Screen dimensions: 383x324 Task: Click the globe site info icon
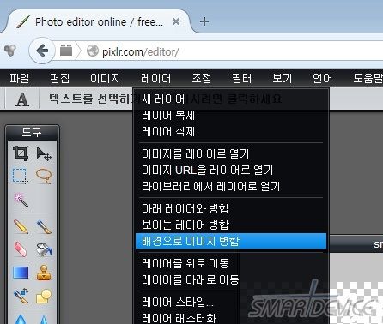point(93,51)
